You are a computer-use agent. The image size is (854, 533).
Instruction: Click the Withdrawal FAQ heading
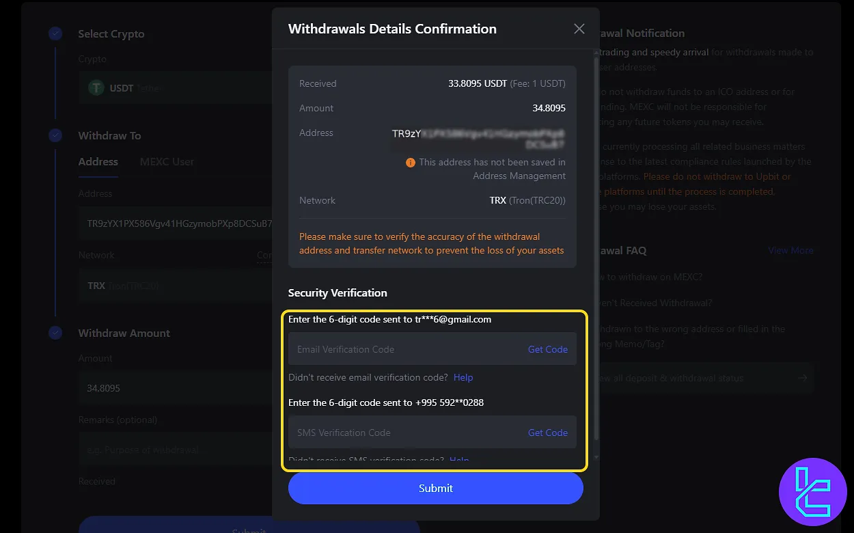(x=623, y=250)
